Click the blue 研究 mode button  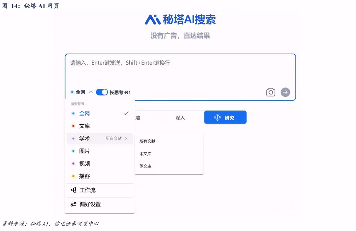click(225, 117)
